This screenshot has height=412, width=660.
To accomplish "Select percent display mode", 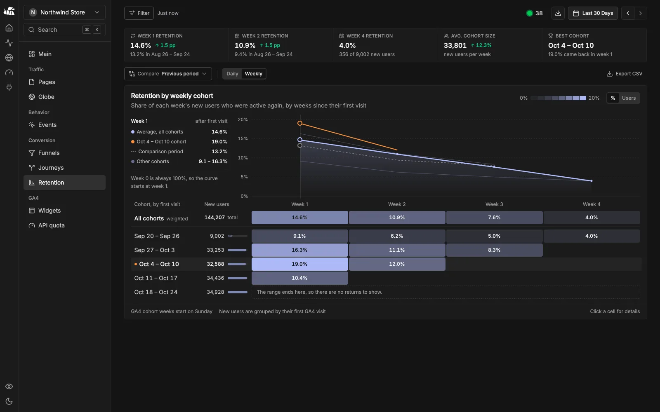I will pos(613,98).
